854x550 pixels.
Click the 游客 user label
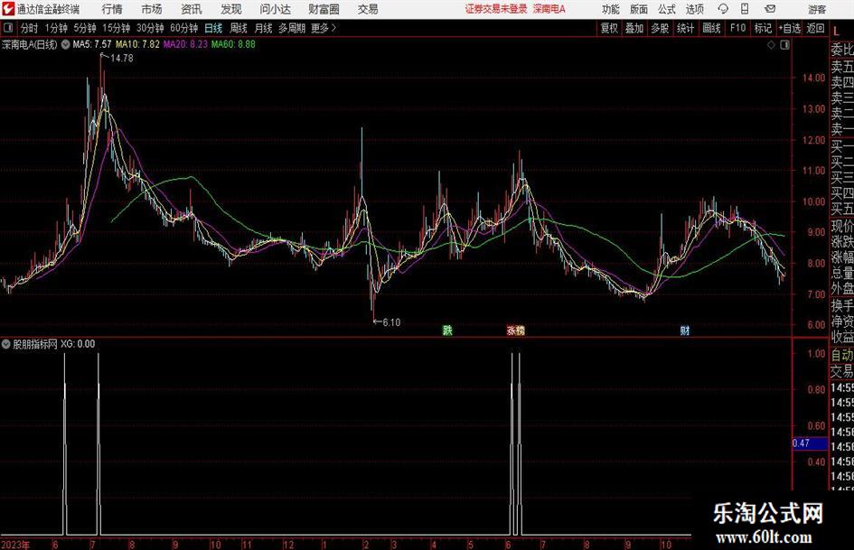[x=816, y=9]
